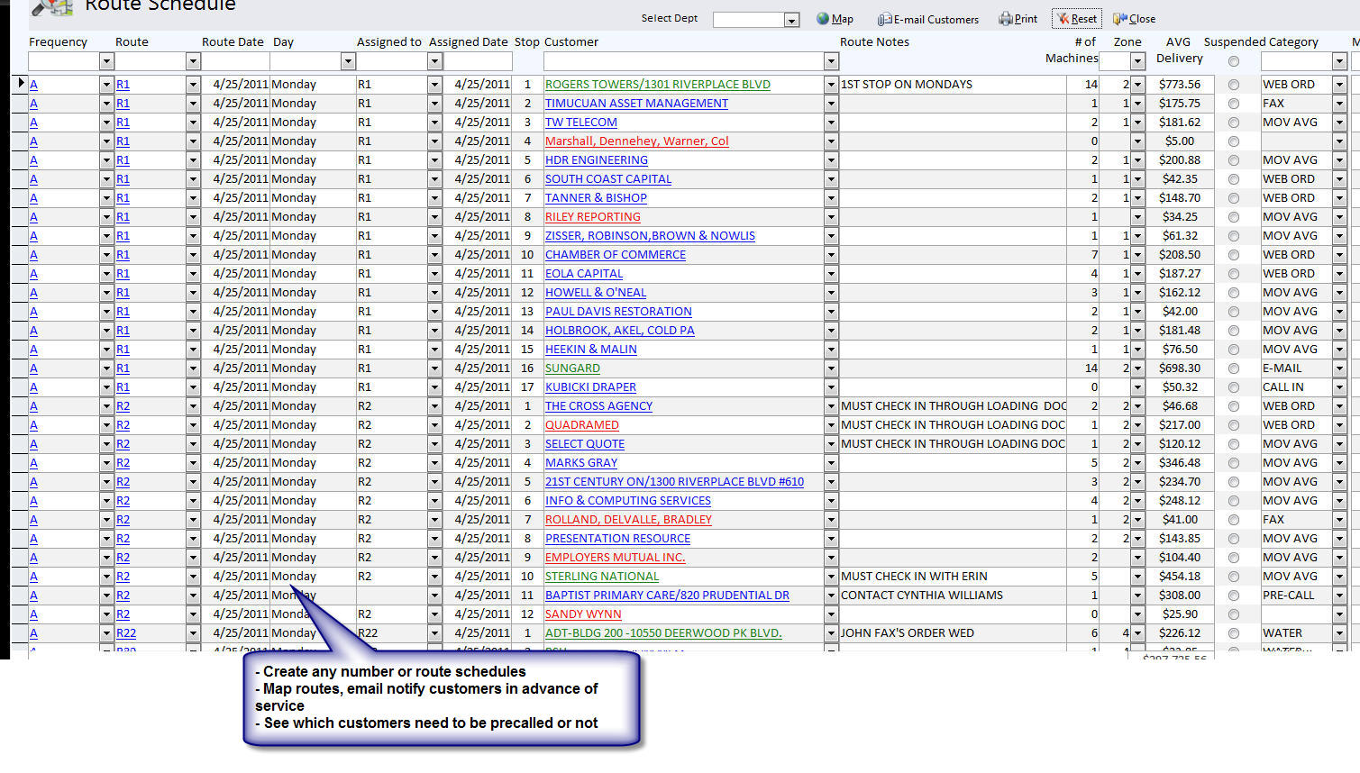Open CHAMBER OF COMMERCE customer link
The height and width of the screenshot is (773, 1360).
pos(616,255)
